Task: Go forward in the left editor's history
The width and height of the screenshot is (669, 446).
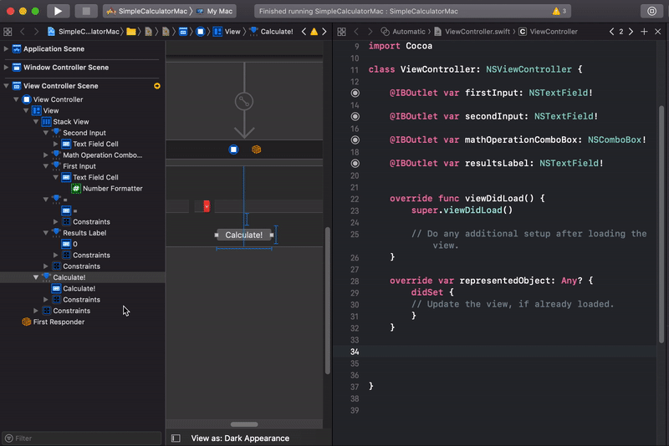Action: tap(36, 32)
